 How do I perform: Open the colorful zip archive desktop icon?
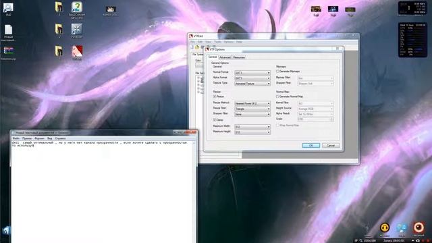[x=9, y=51]
